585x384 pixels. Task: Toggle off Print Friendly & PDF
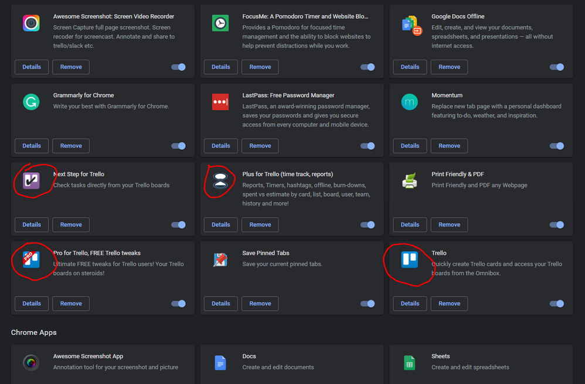tap(557, 225)
